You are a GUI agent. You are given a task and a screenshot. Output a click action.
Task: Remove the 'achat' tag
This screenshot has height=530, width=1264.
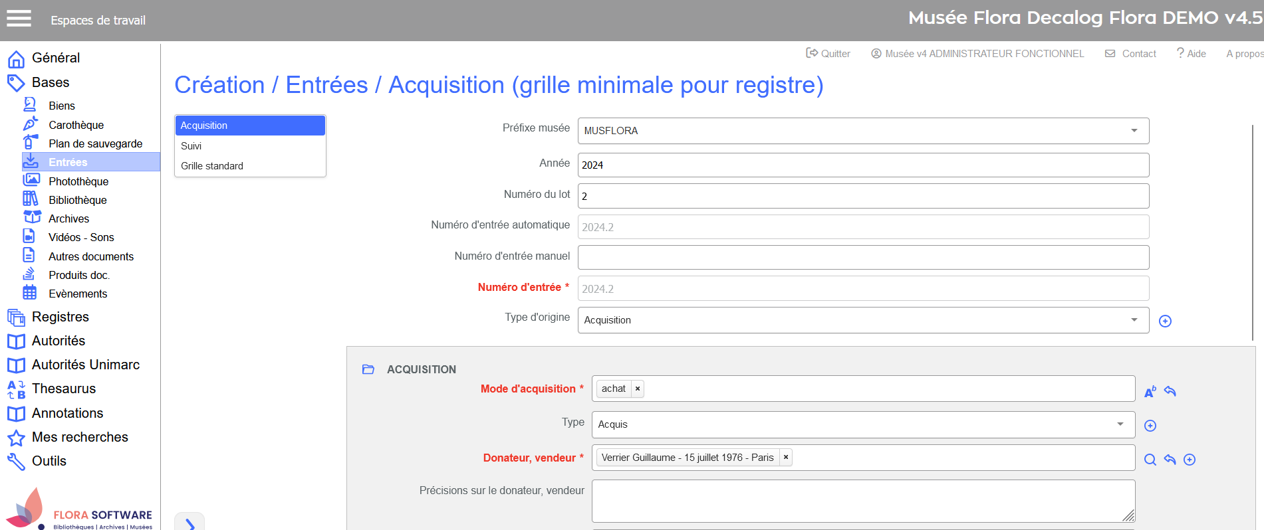(638, 389)
